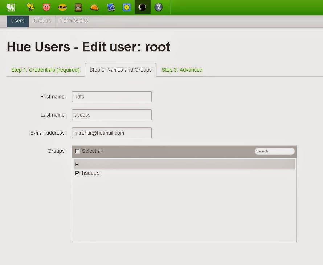This screenshot has width=323, height=265.
Task: Click the First name field containing hdfs
Action: (x=112, y=97)
